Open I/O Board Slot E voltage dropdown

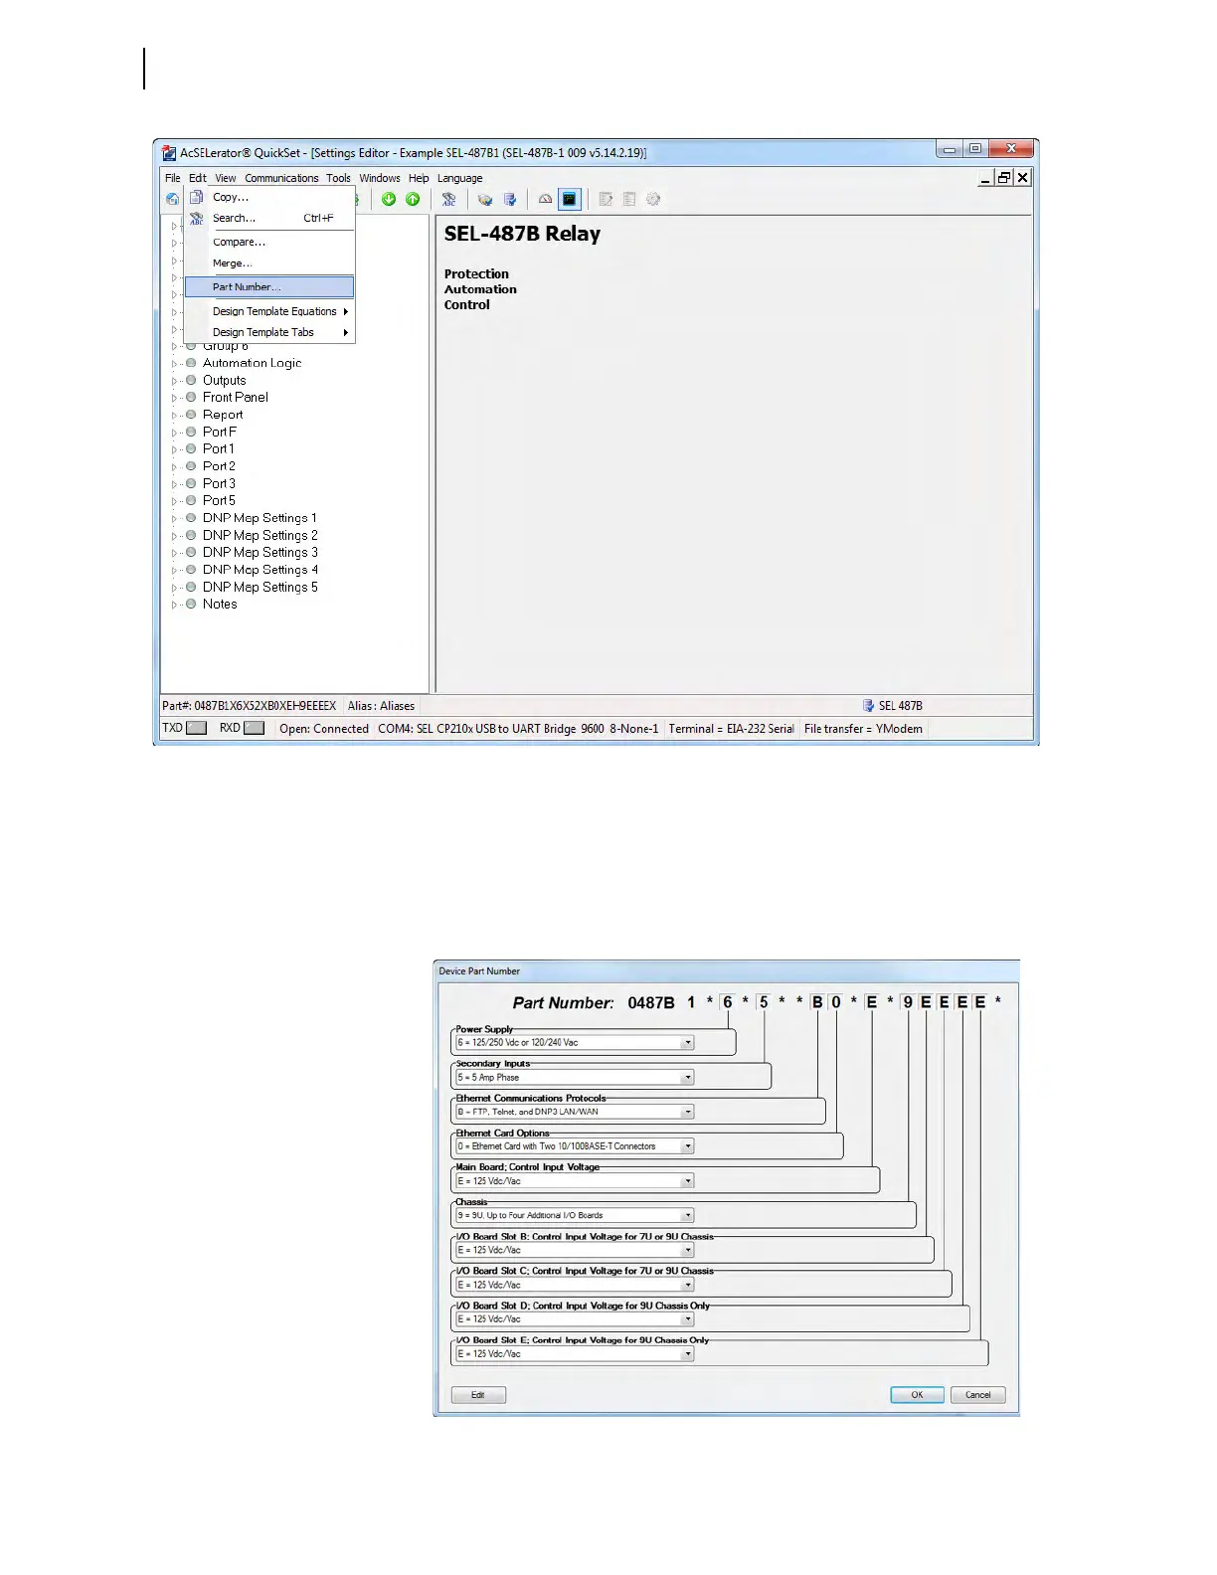687,1353
